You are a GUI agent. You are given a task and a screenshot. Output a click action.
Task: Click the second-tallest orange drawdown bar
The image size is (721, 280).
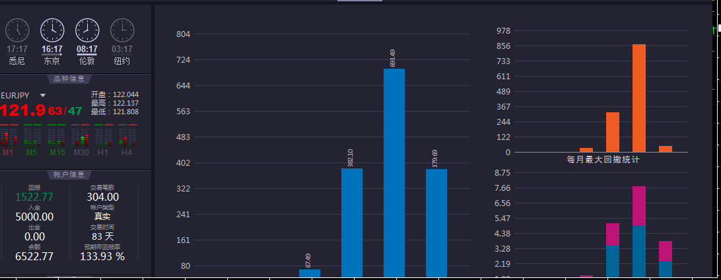click(x=613, y=132)
